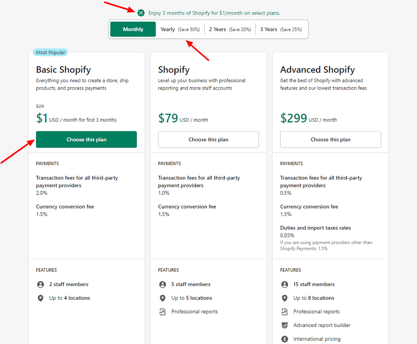Viewport: 417px width, 344px height.
Task: Select the Monthly billing tab
Action: coord(133,29)
